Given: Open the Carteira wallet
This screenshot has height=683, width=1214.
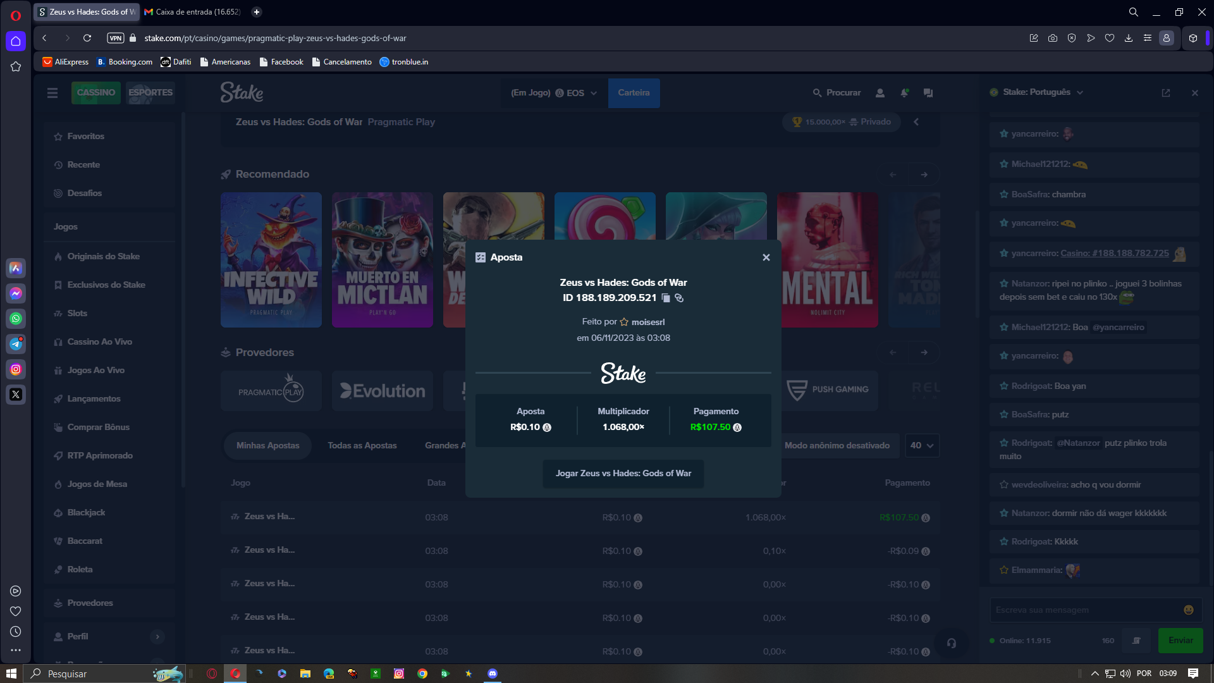Looking at the screenshot, I should (634, 93).
